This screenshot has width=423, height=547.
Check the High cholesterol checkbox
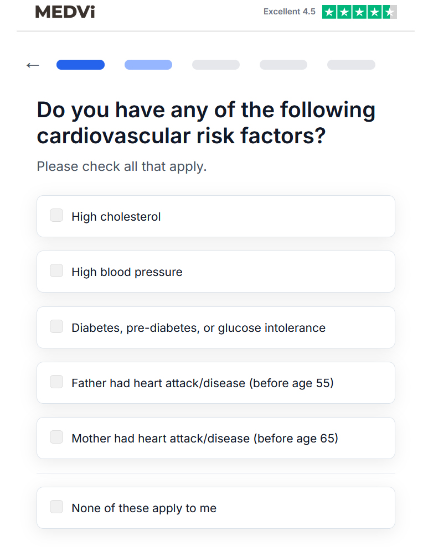[56, 215]
